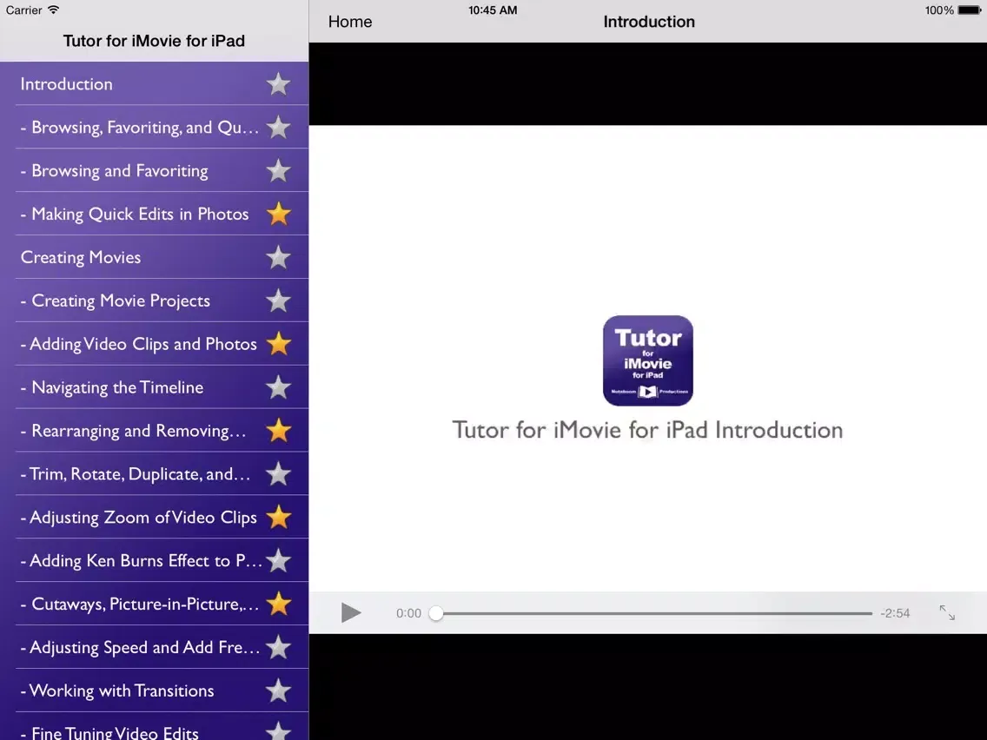Star Adjusting Speed and Add Freeze lesson
The width and height of the screenshot is (987, 740).
(278, 648)
